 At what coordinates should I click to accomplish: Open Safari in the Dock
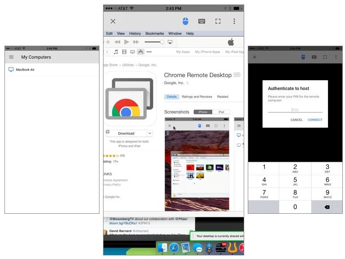point(174,248)
